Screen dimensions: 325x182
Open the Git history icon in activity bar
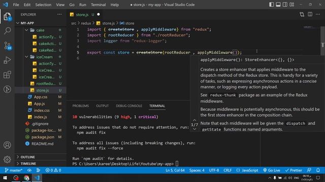7,89
